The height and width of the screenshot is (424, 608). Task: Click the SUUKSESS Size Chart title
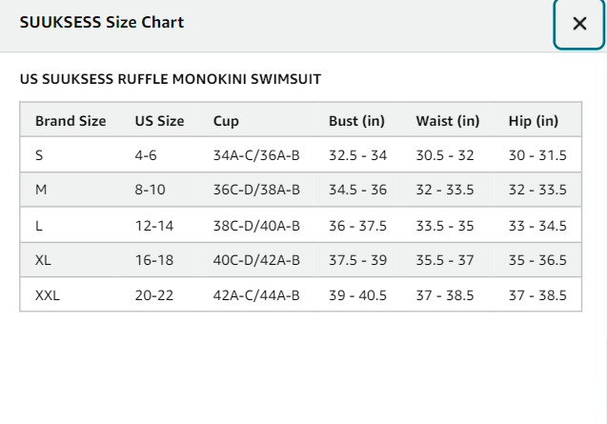click(x=102, y=23)
